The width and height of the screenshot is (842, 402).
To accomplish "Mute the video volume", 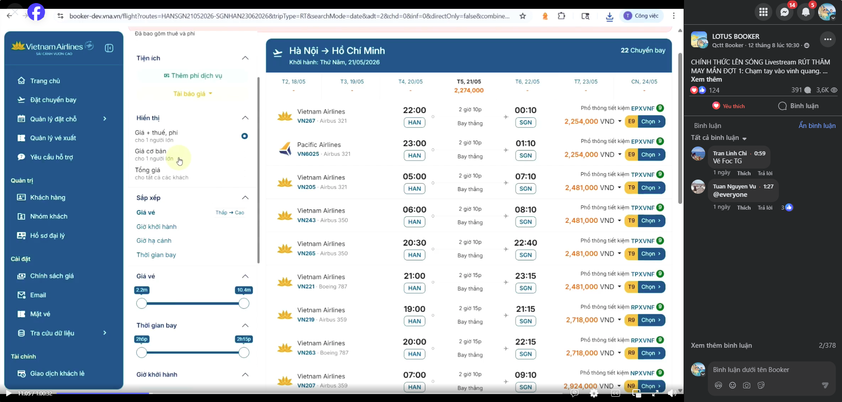I will pyautogui.click(x=672, y=393).
